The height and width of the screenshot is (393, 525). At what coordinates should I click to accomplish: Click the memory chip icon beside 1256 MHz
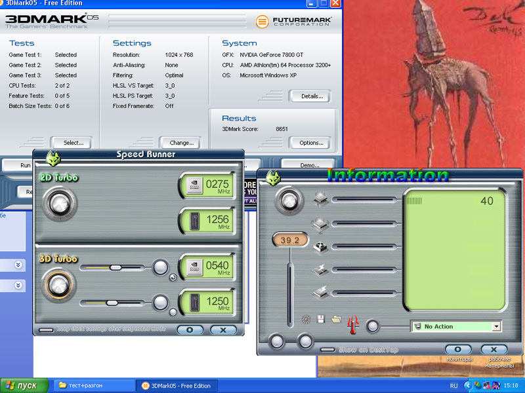click(194, 221)
